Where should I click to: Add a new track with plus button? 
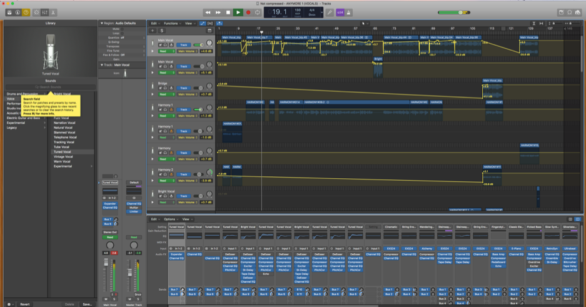point(152,31)
